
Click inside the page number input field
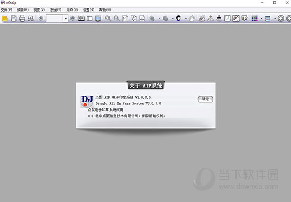coord(54,19)
